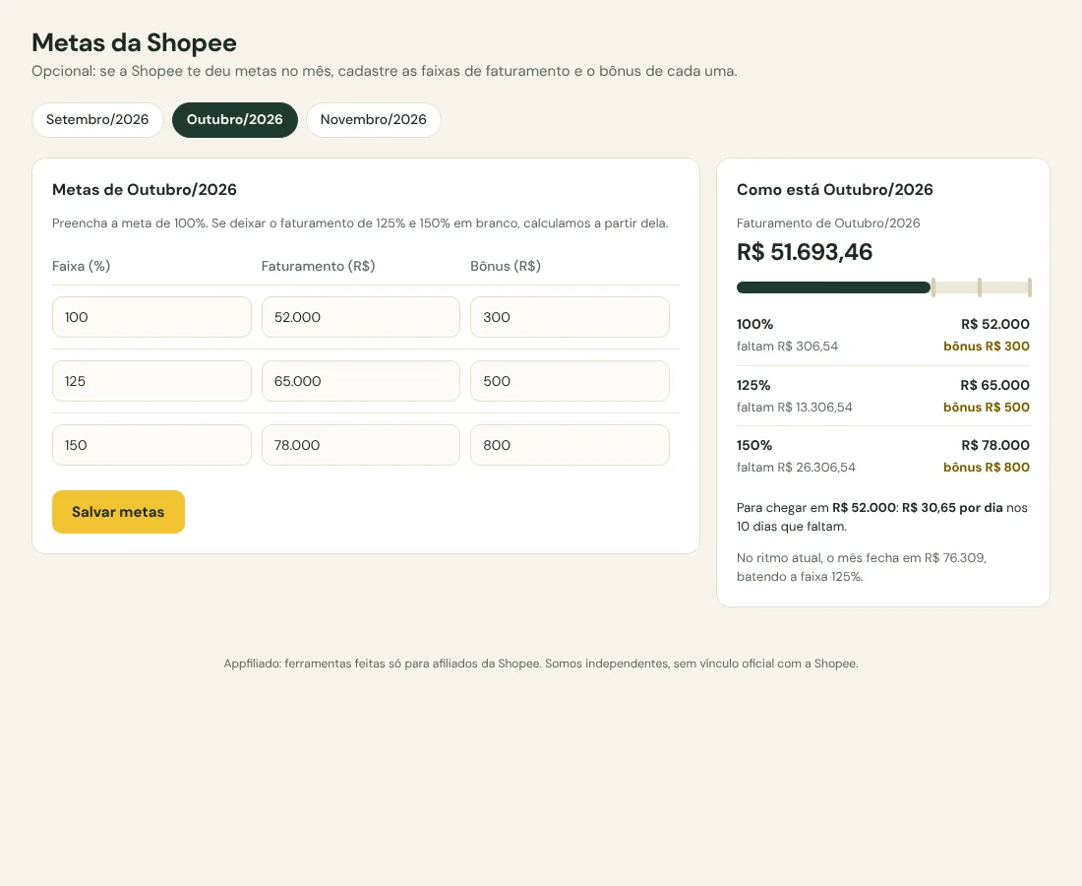Click the 'bônus R$ 800' label
This screenshot has width=1082, height=886.
click(x=987, y=467)
